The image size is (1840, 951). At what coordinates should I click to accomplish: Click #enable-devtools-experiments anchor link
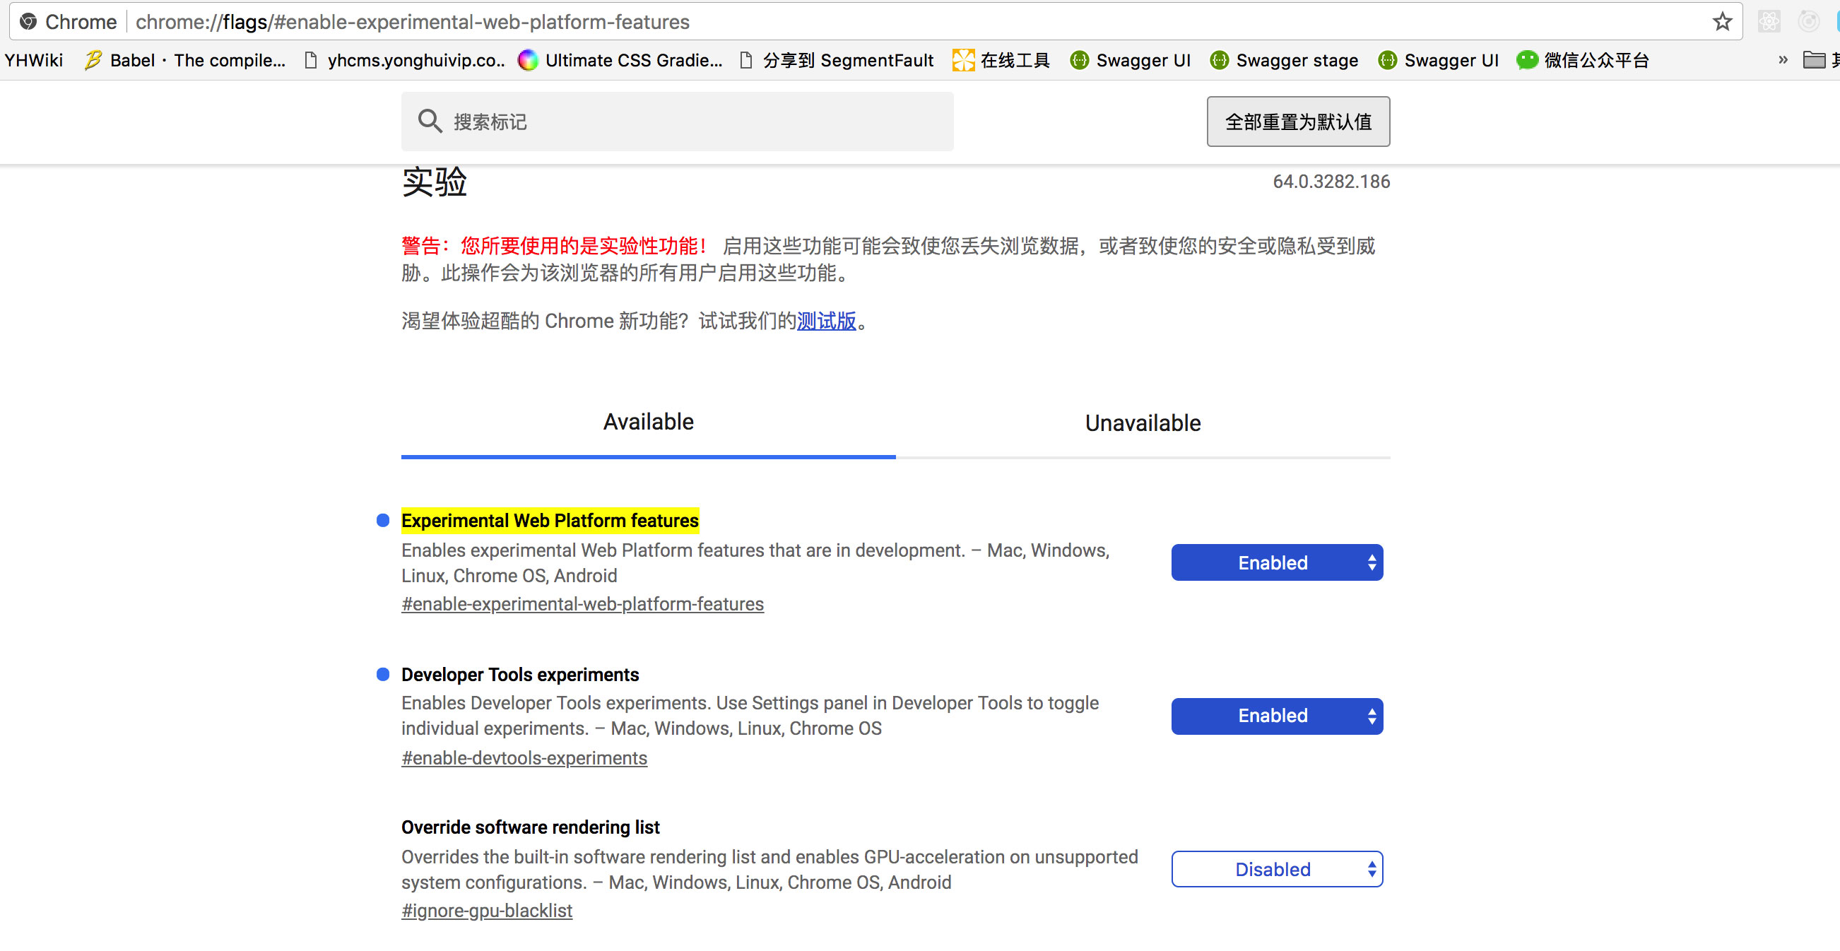point(524,757)
